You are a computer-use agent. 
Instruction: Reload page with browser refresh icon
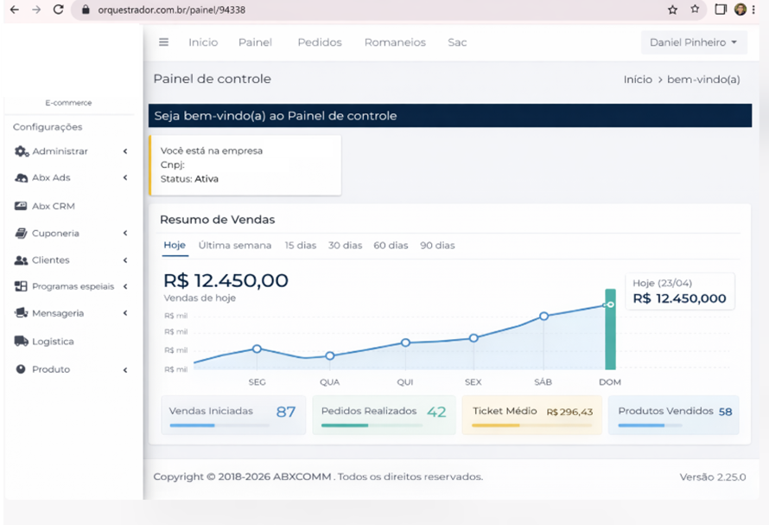(x=58, y=10)
